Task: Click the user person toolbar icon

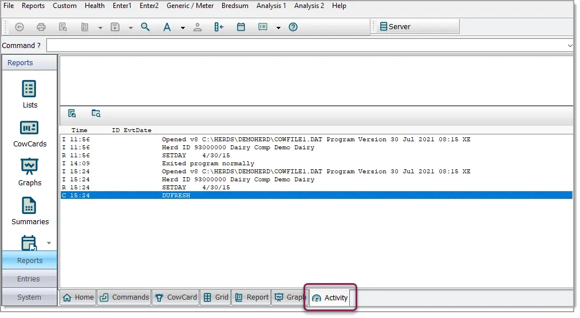Action: [x=198, y=27]
